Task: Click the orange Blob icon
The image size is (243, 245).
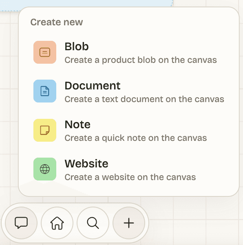Action: pos(45,52)
